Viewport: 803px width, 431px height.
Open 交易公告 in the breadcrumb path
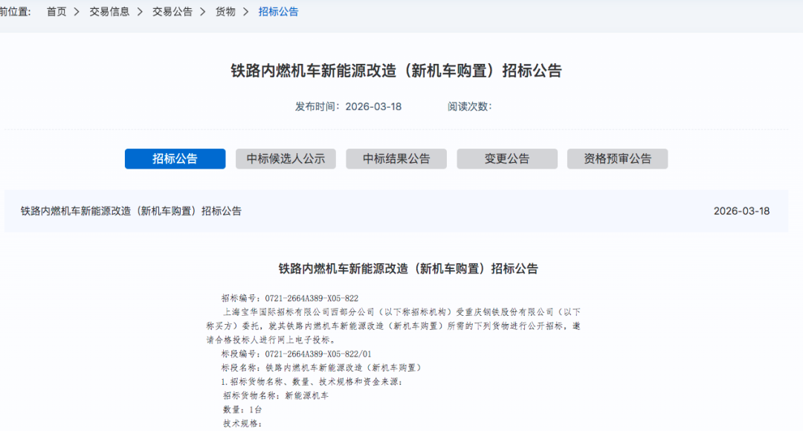(x=172, y=12)
